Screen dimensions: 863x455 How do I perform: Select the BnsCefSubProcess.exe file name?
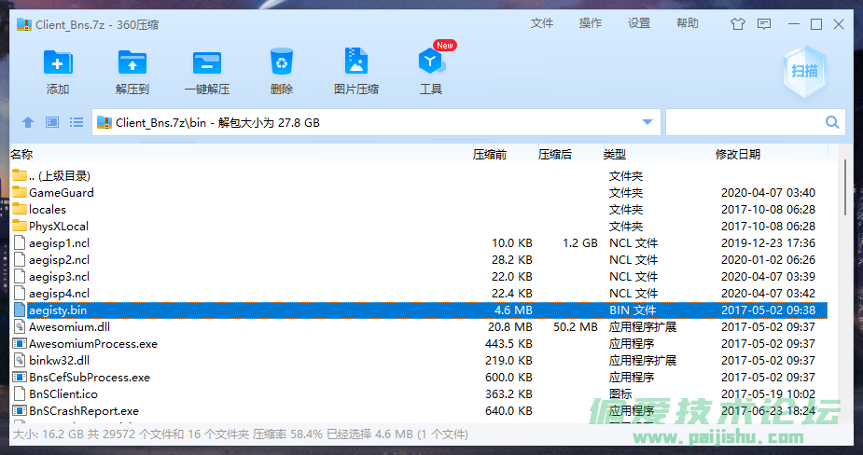(90, 378)
